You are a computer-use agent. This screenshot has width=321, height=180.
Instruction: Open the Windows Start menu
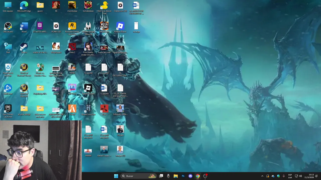point(116,176)
